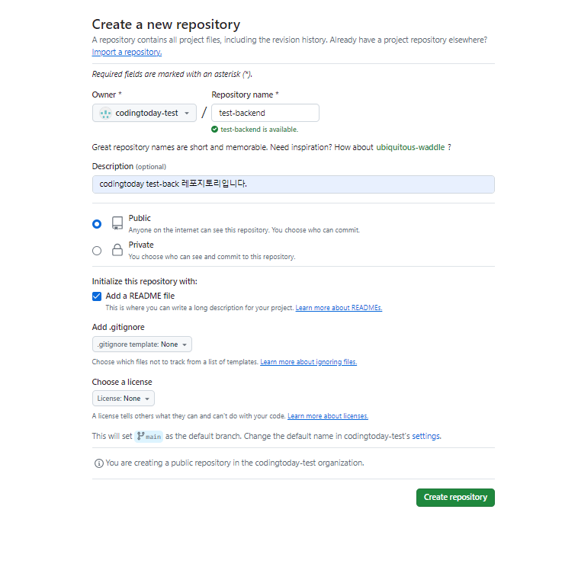Image resolution: width=578 pixels, height=583 pixels.
Task: Open the Owner dropdown codingtoday-test
Action: [x=144, y=113]
